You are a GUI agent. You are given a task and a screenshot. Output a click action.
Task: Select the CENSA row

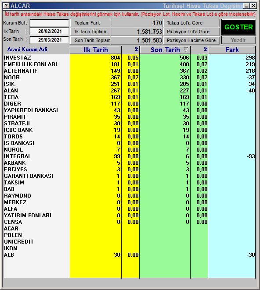pos(130,222)
